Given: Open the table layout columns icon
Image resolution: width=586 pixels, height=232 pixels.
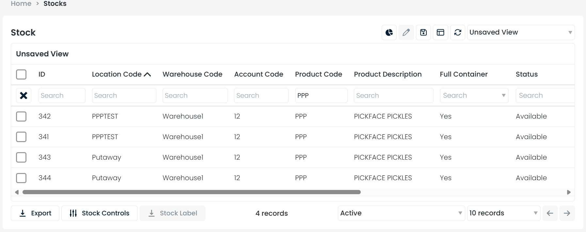Looking at the screenshot, I should click(440, 33).
